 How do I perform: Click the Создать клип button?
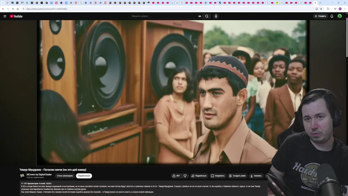(237, 176)
